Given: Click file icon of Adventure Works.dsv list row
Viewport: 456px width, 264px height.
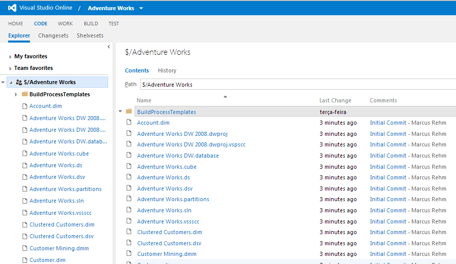Looking at the screenshot, I should pos(129,187).
